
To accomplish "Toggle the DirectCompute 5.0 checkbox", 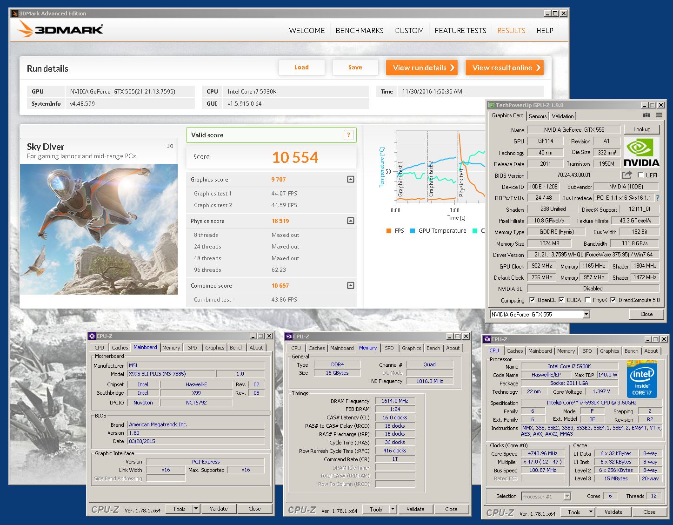I will tap(613, 300).
